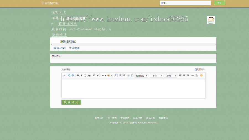Click the user avatar thumbnail
This screenshot has width=249, height=140.
pos(211,20)
